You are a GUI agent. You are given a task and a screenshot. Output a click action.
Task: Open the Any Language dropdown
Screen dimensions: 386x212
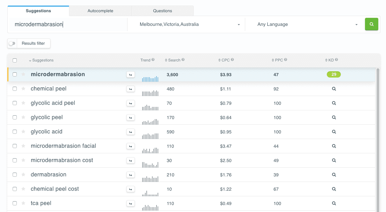(x=304, y=24)
